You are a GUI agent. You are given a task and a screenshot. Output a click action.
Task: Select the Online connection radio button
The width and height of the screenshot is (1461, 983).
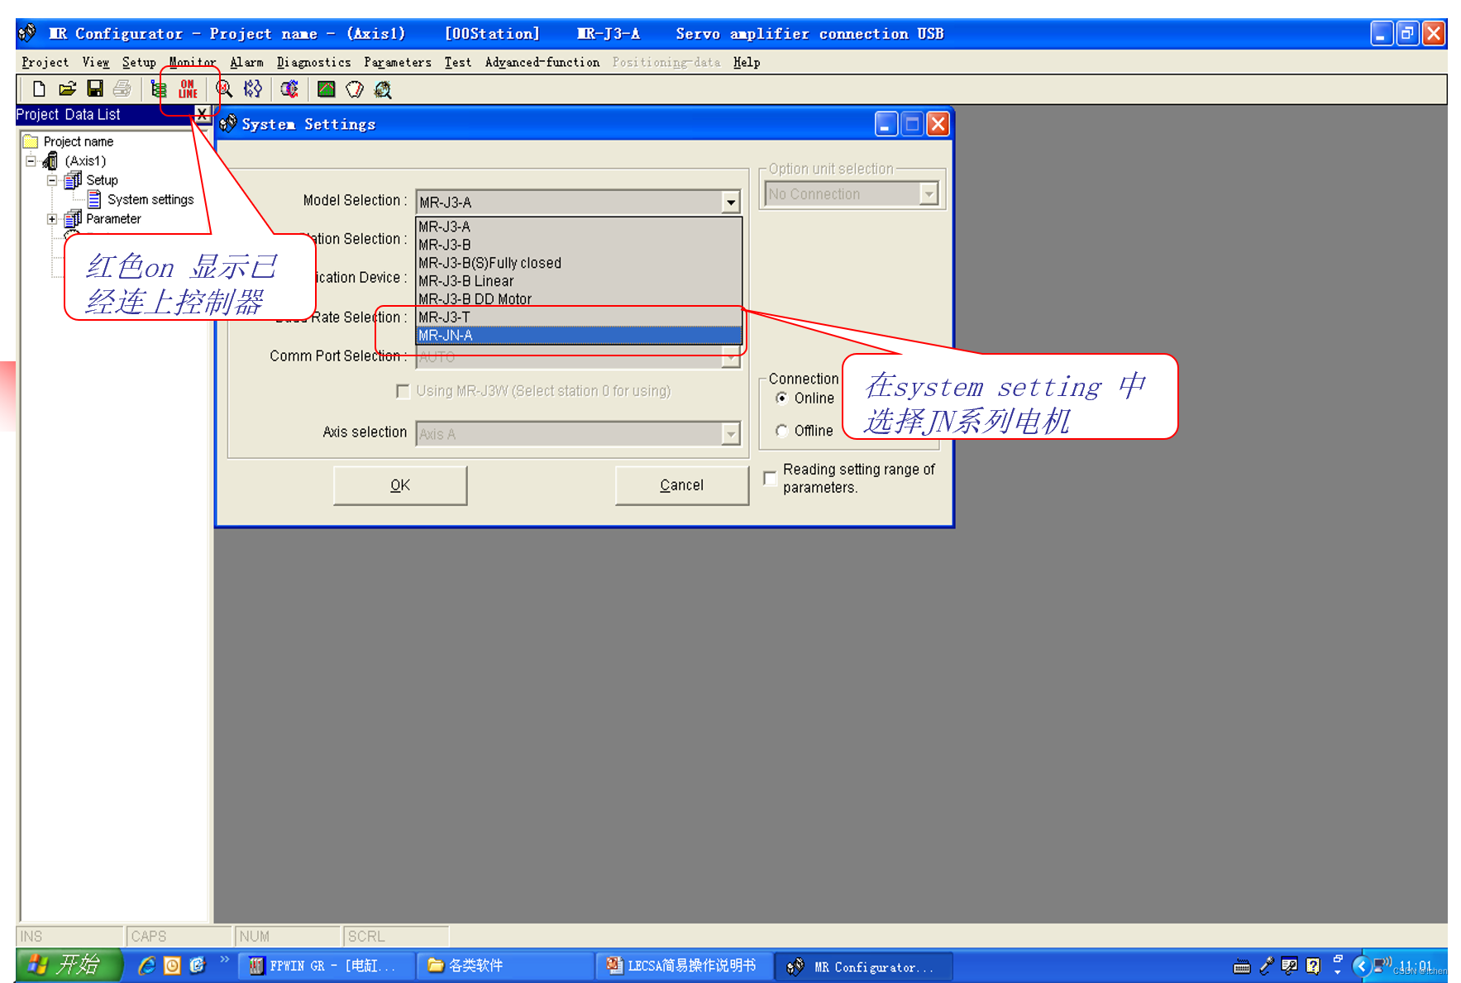point(781,398)
